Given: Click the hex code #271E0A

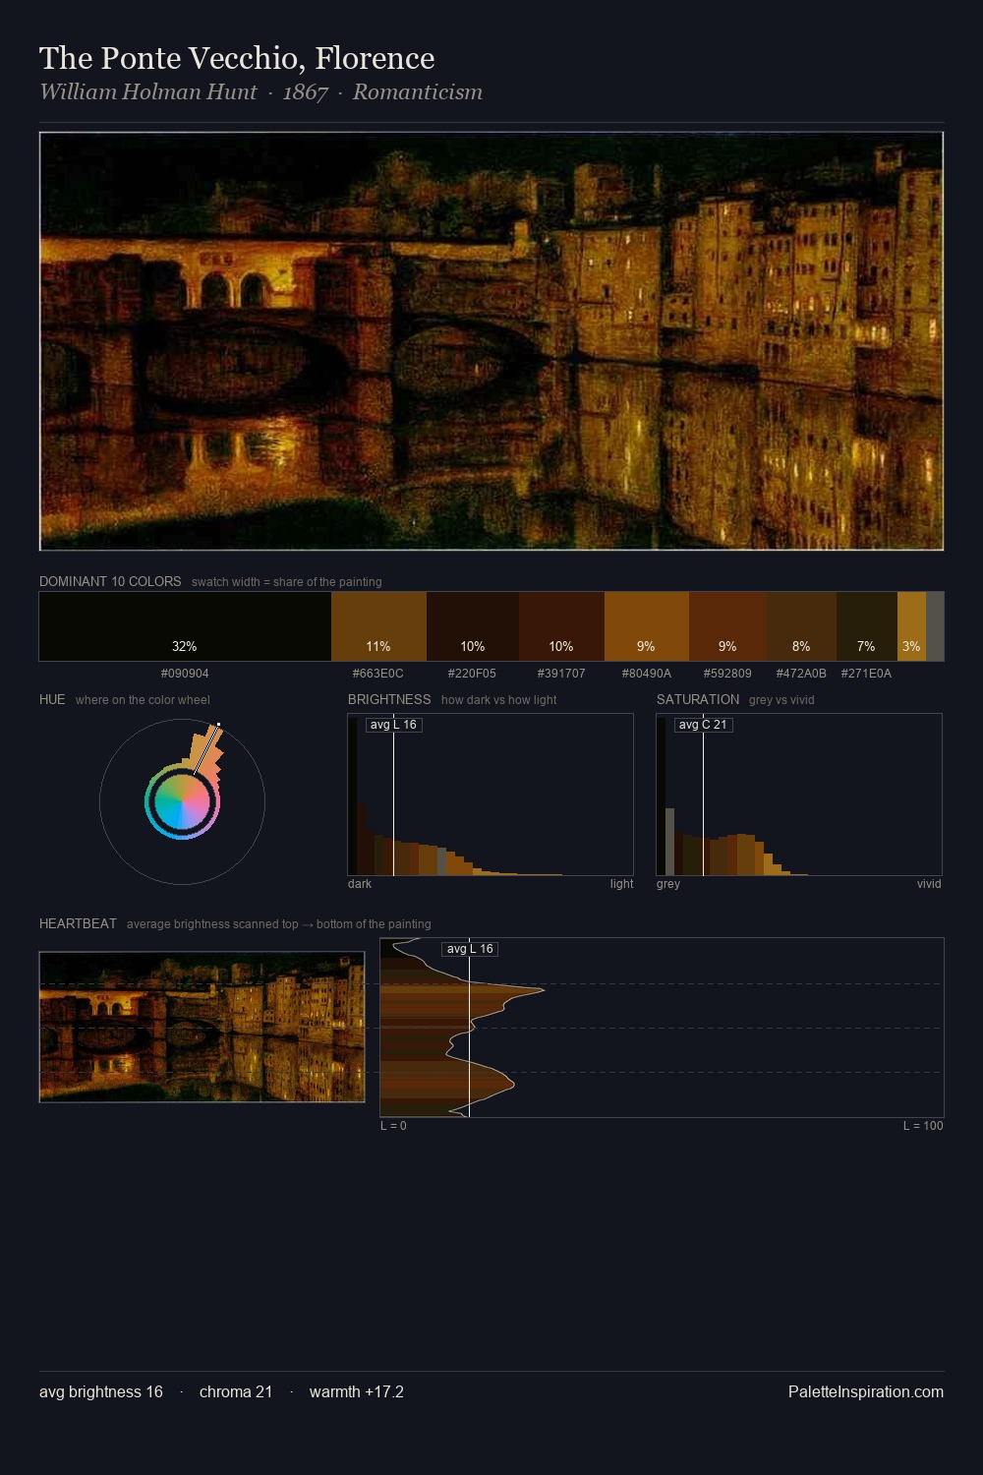Looking at the screenshot, I should pos(866,674).
